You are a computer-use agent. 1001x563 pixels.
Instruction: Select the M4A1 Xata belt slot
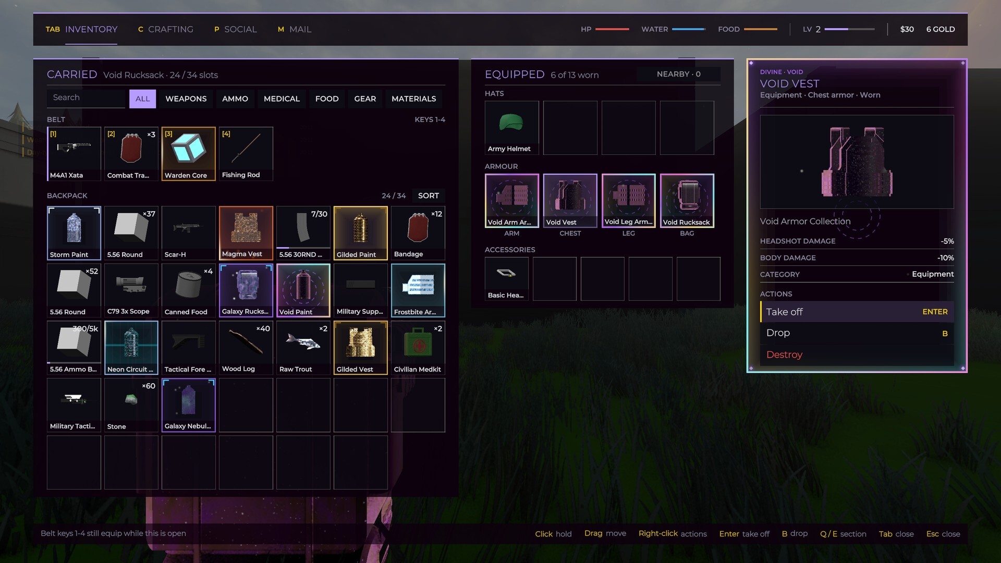pos(74,154)
